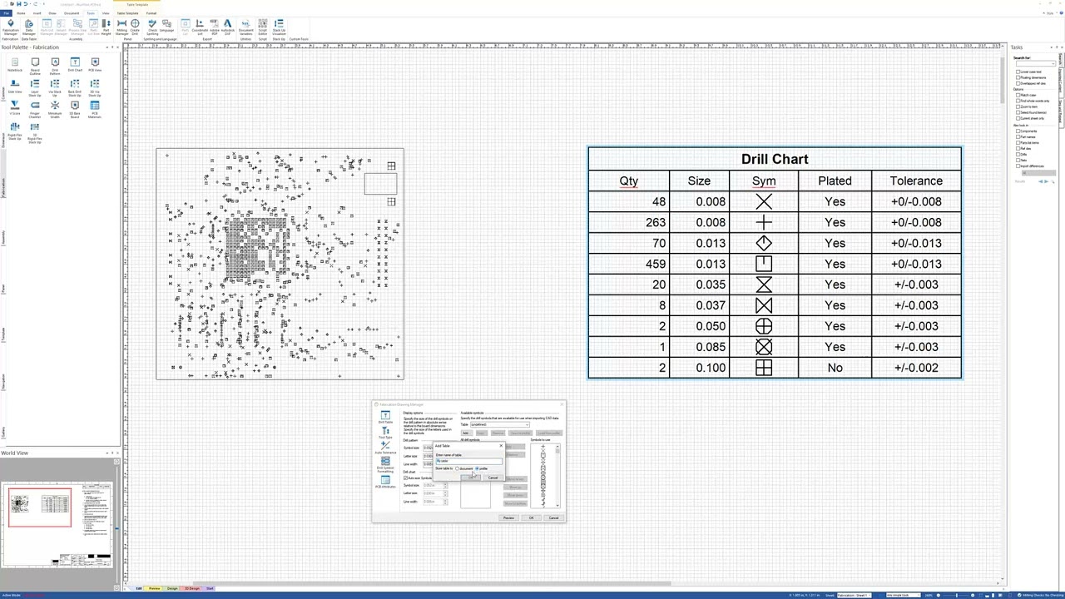The width and height of the screenshot is (1065, 599).
Task: Pick the Drill Chart palette tool
Action: [x=75, y=64]
